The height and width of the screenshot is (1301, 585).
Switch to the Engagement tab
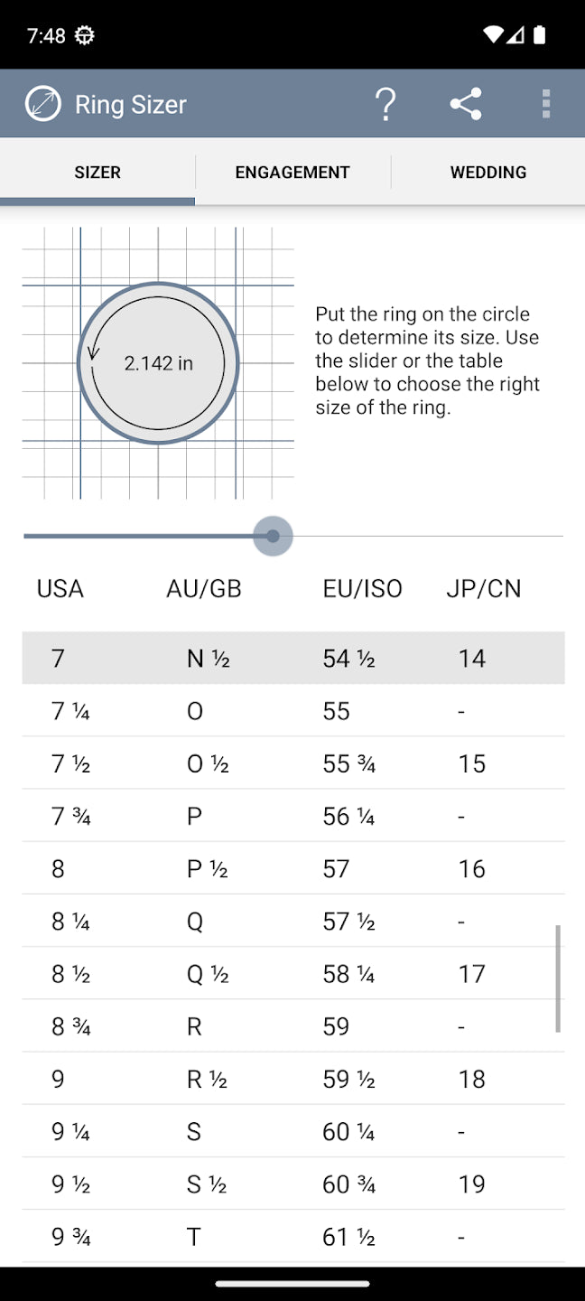pos(292,172)
